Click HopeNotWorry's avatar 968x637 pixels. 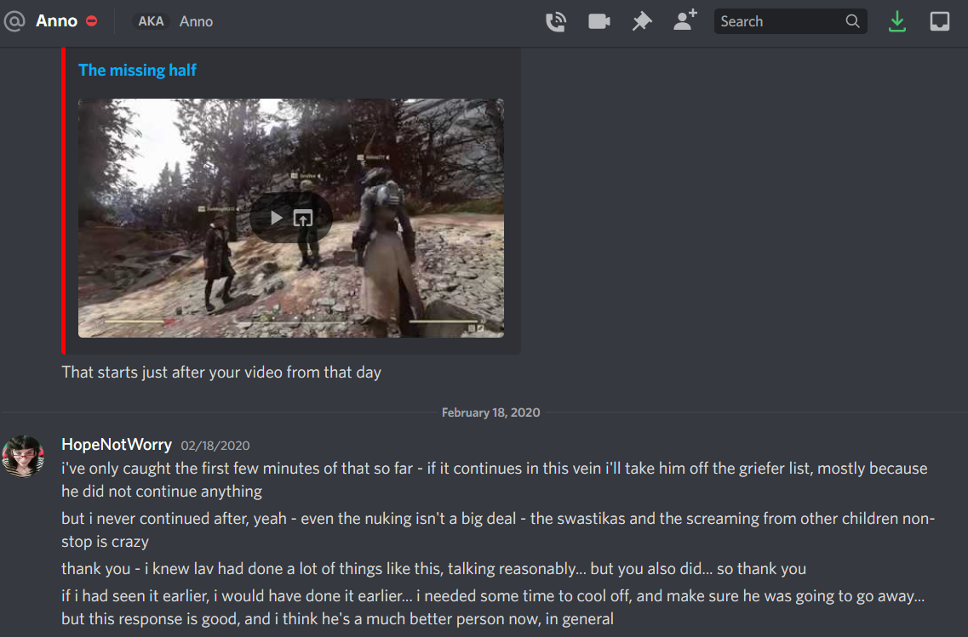coord(23,457)
